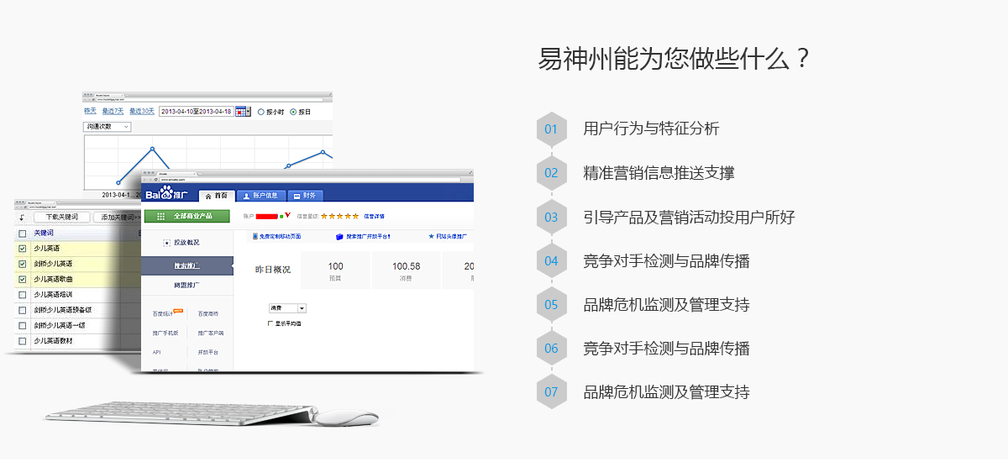
Task: Select 搜索推广 in the sidebar
Action: click(186, 265)
